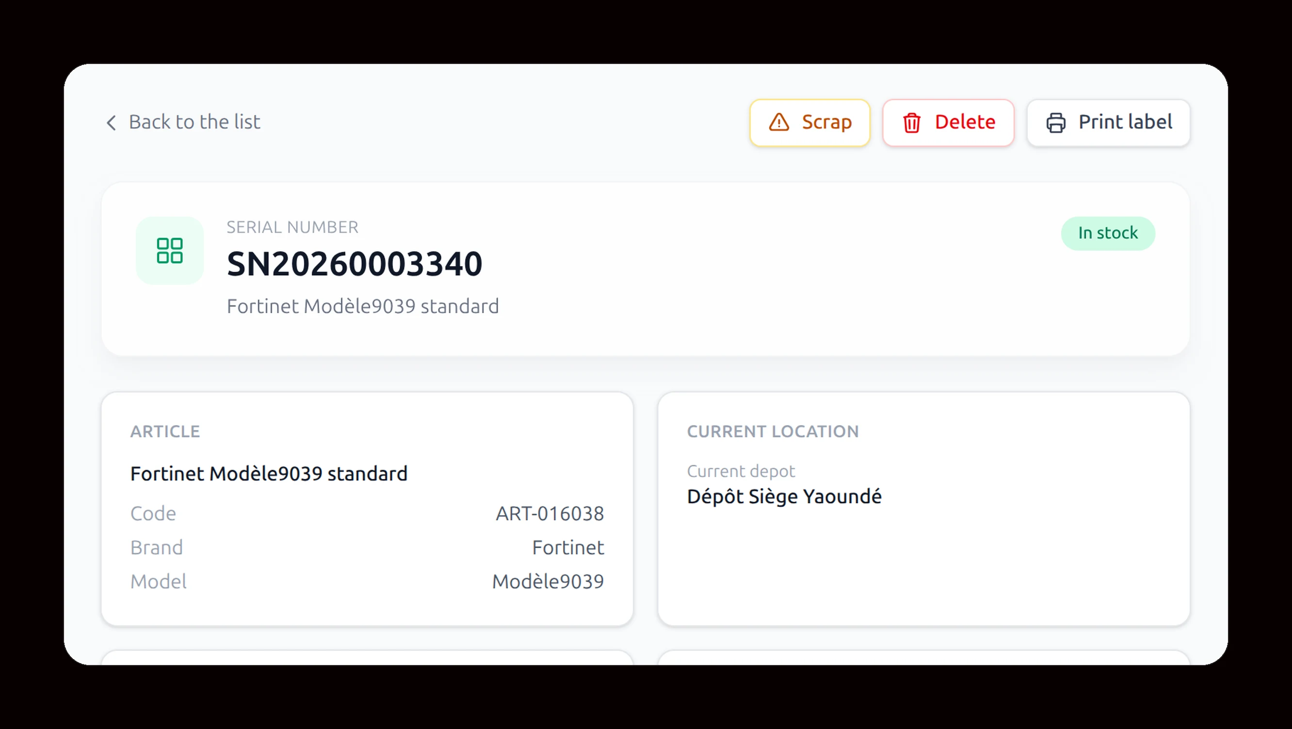The image size is (1292, 729).
Task: Click the Fortinet Modèle9039 standard subtitle
Action: point(363,306)
